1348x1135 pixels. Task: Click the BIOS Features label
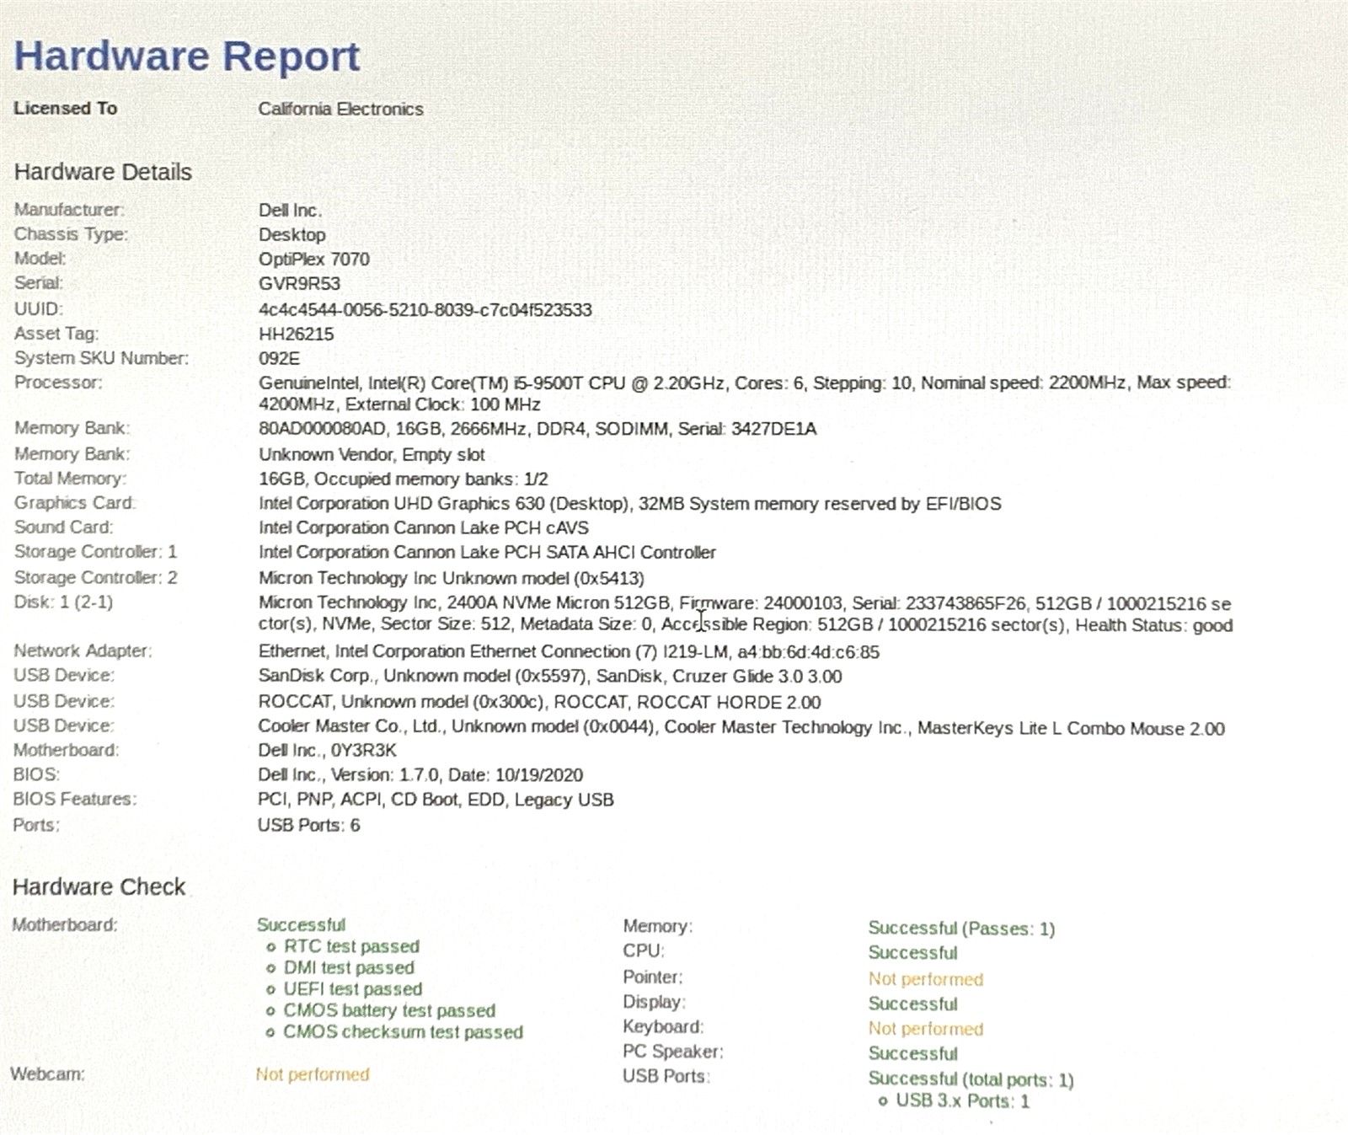pos(74,799)
